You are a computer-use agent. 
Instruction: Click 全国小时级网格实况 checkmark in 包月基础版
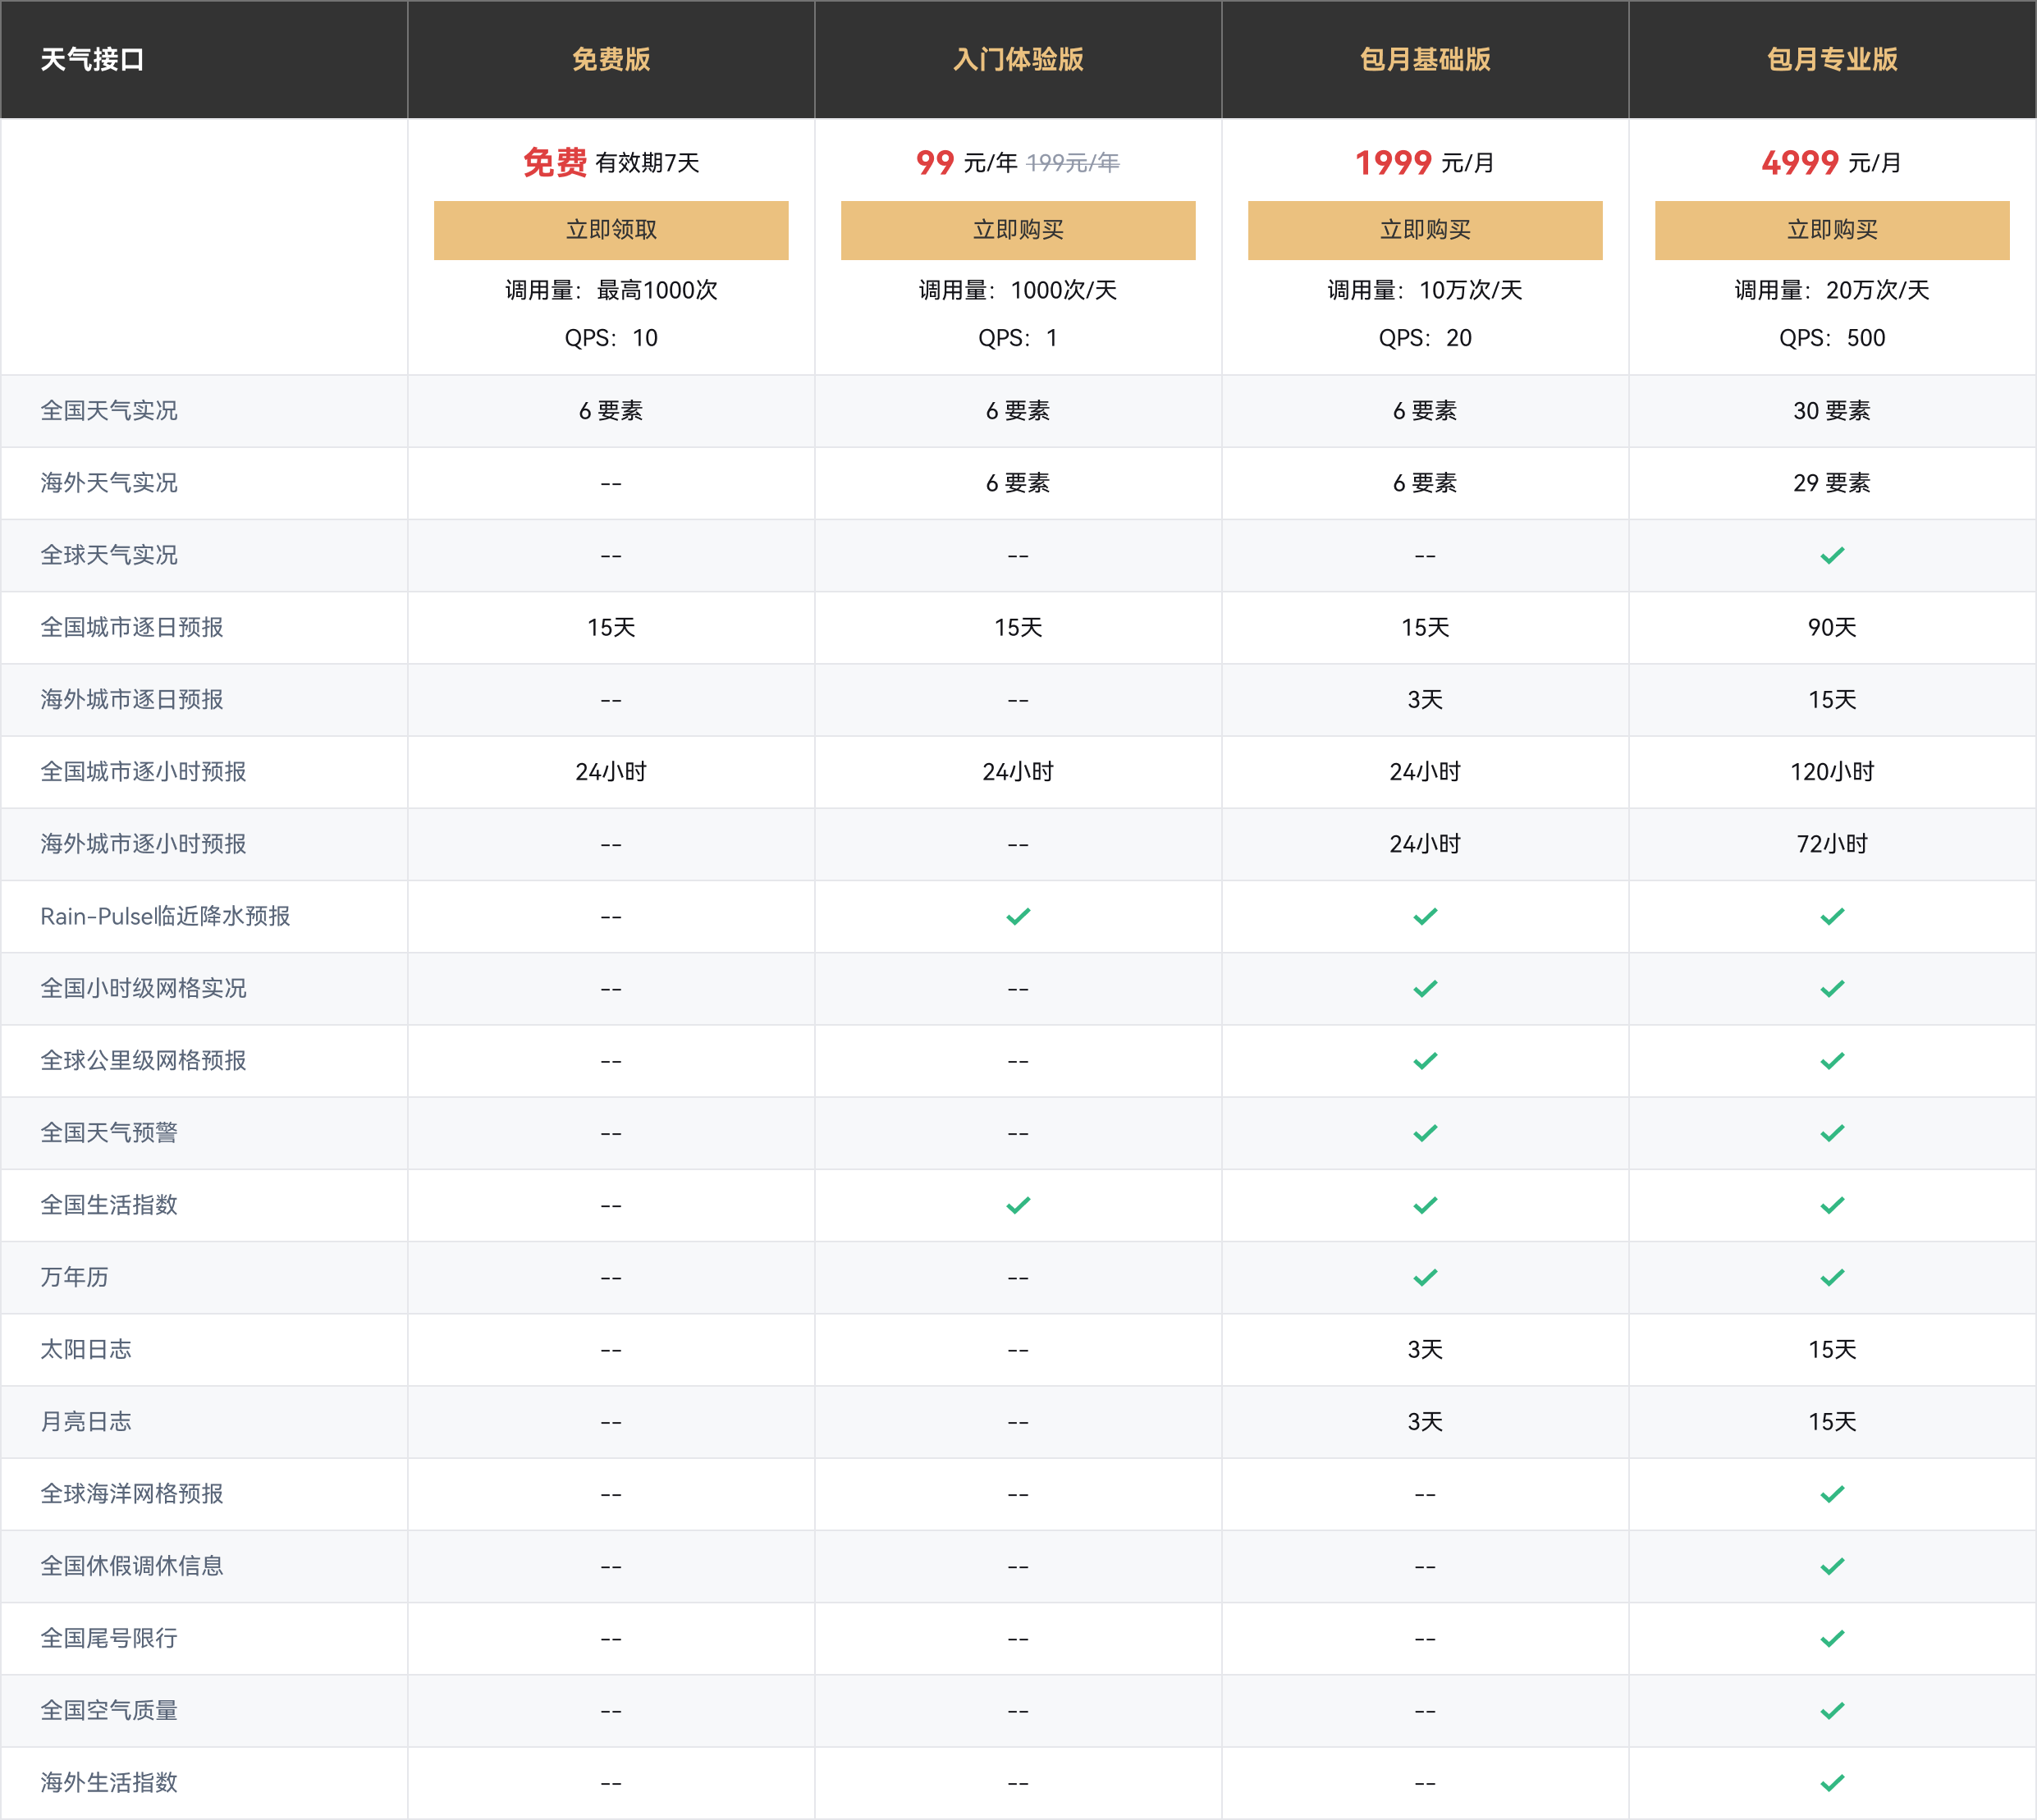(1425, 988)
